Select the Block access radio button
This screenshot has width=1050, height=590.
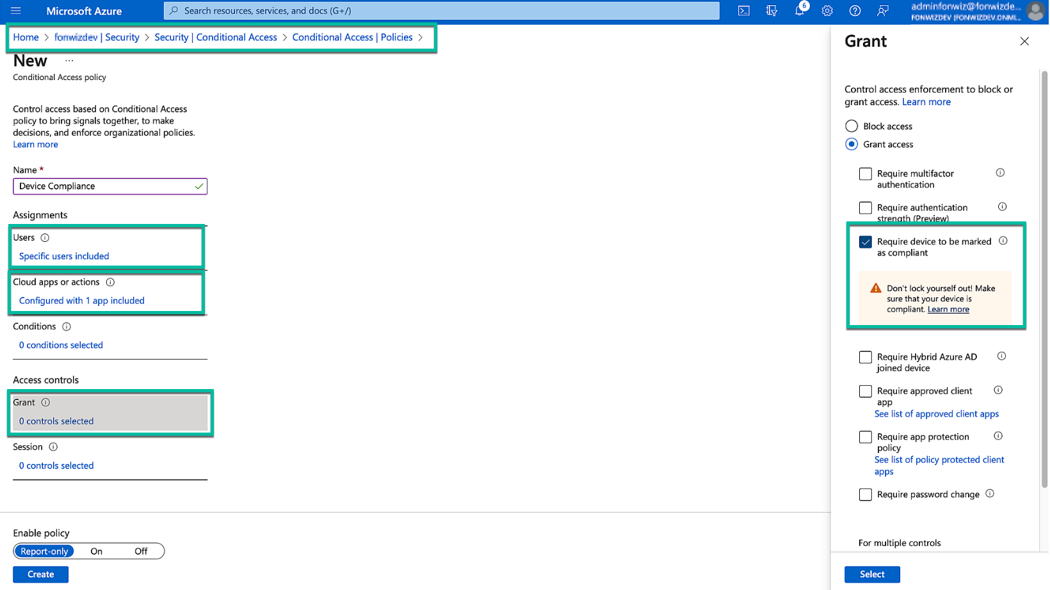pos(852,126)
